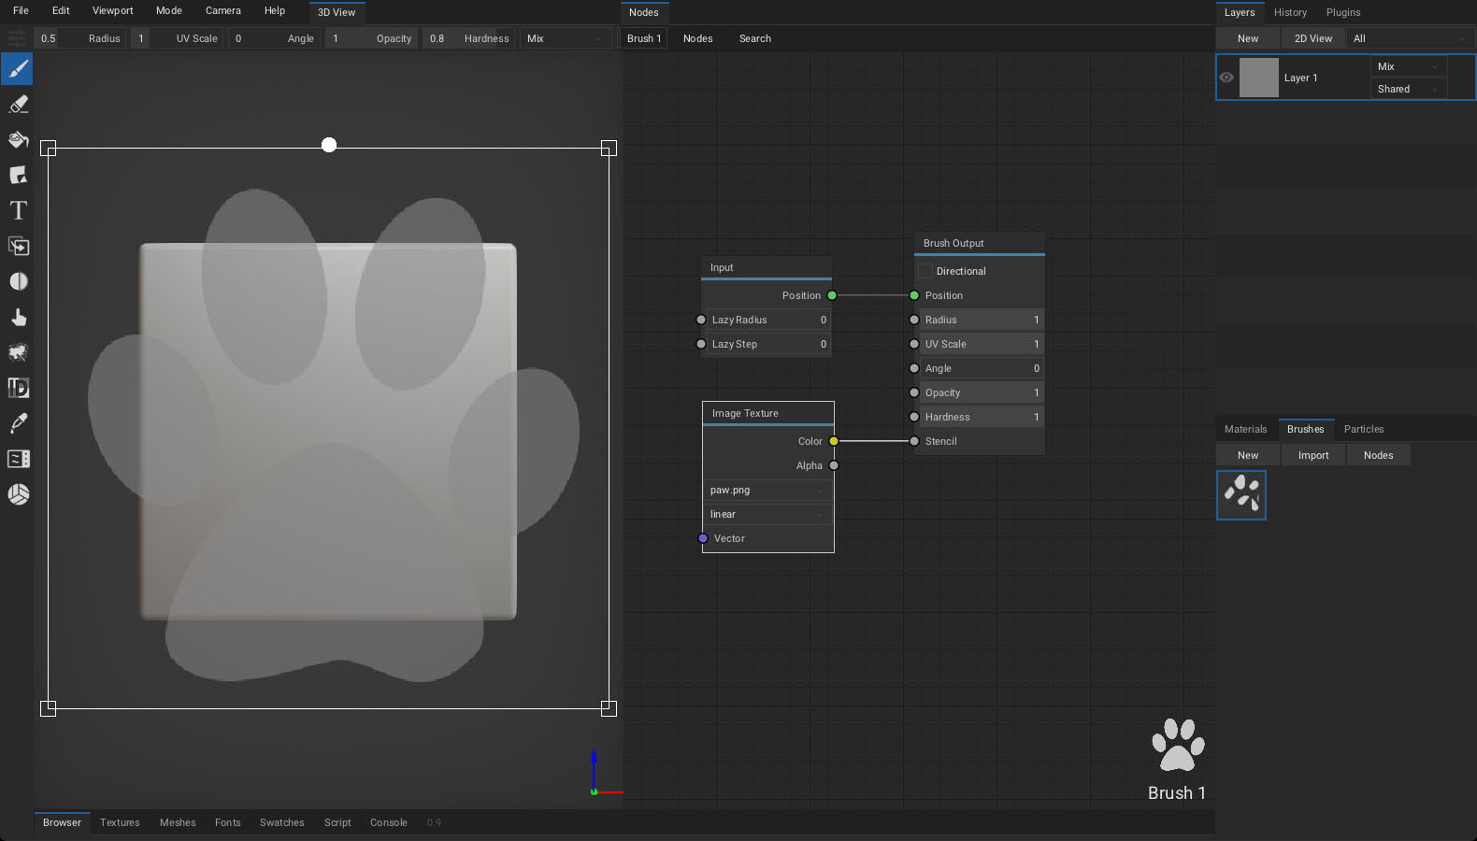The image size is (1477, 841).
Task: Open Layer 1 Mix blend mode dropdown
Action: point(1408,66)
